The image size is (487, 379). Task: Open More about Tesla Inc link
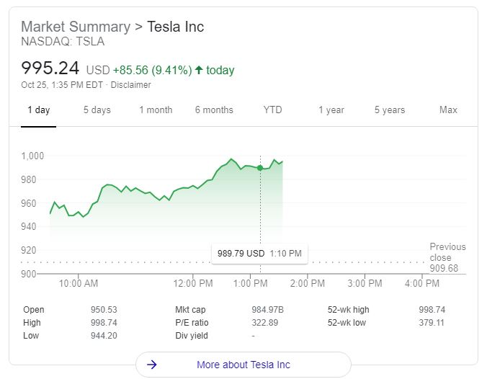(243, 365)
